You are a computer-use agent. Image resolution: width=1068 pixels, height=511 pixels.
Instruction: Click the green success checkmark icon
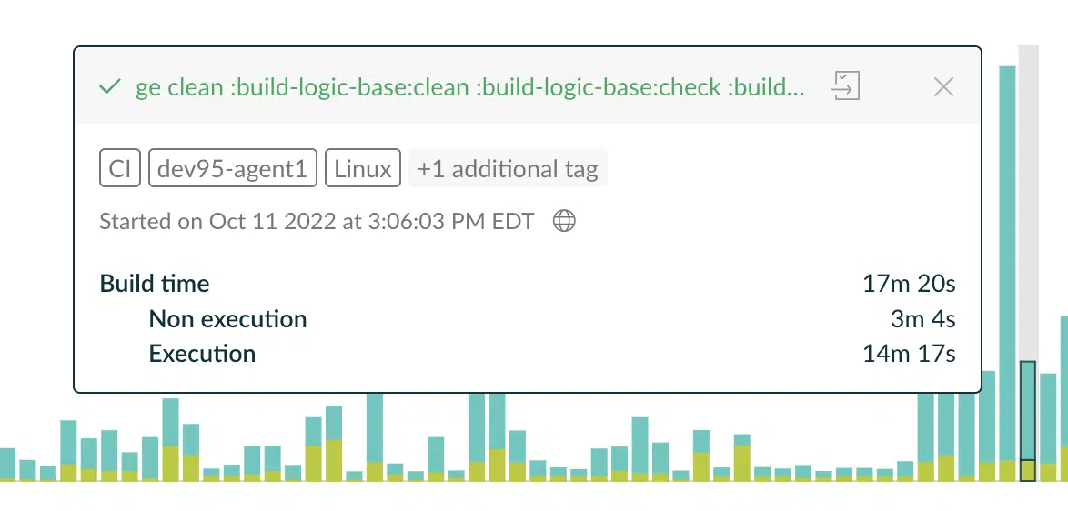click(110, 87)
